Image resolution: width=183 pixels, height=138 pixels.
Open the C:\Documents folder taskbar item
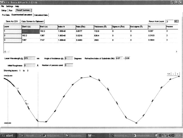[75, 135]
